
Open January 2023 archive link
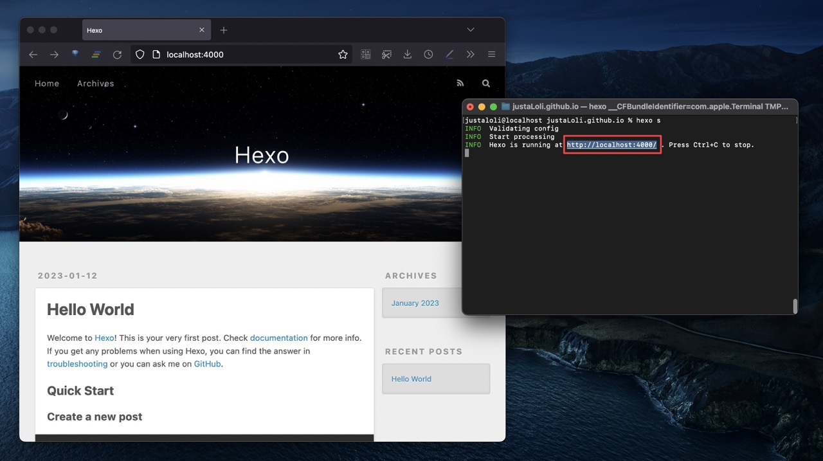click(x=415, y=303)
